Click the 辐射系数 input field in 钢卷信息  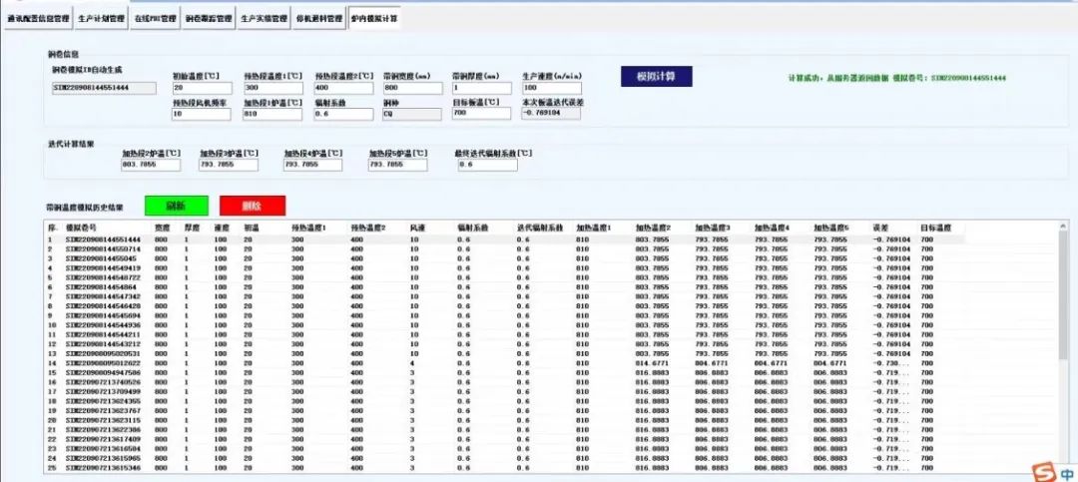tap(343, 114)
